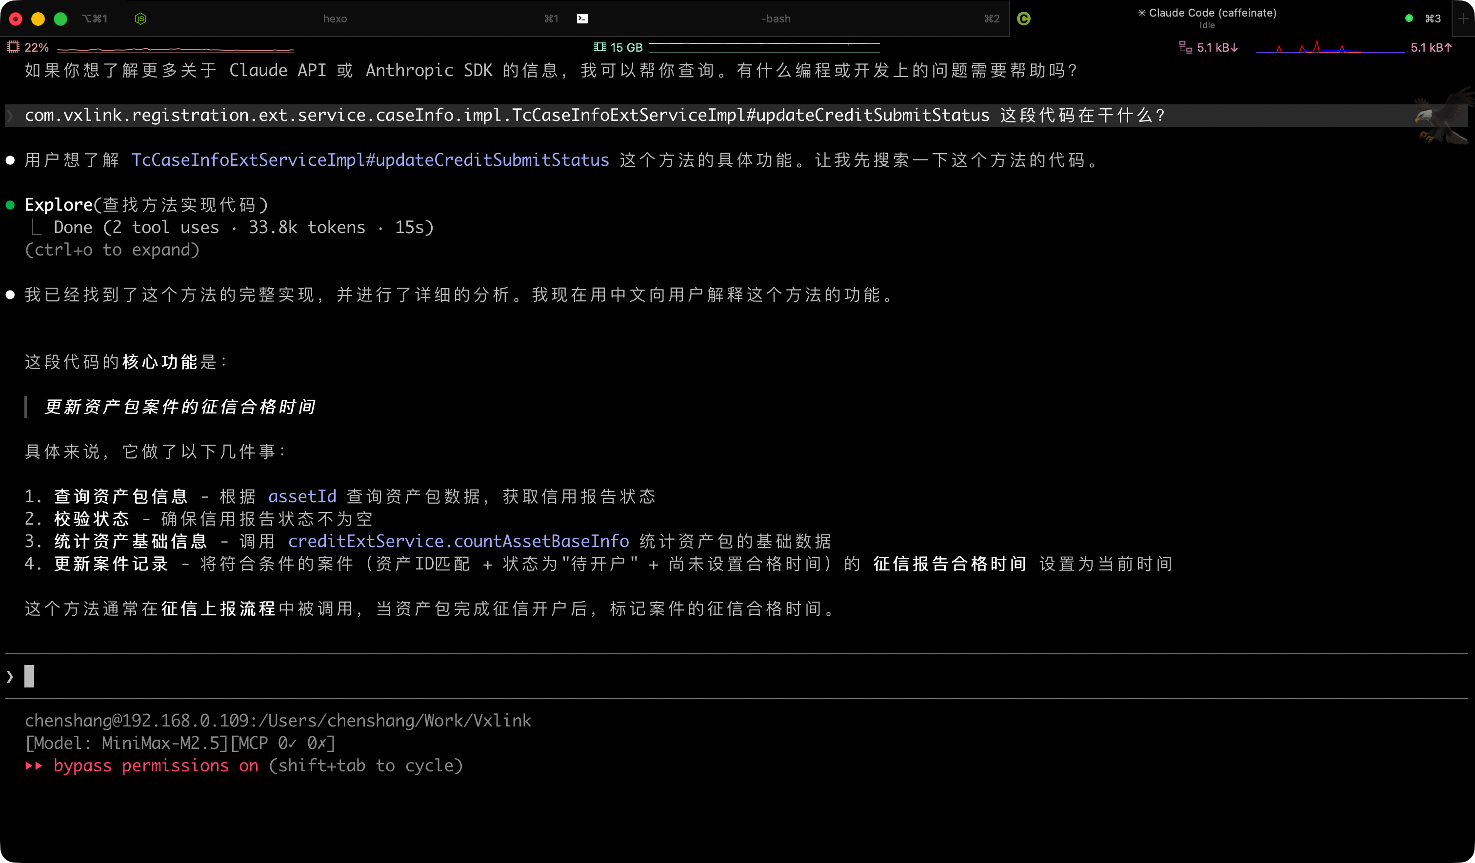
Task: Click green activity dot on Claude Code tab
Action: 1409,19
